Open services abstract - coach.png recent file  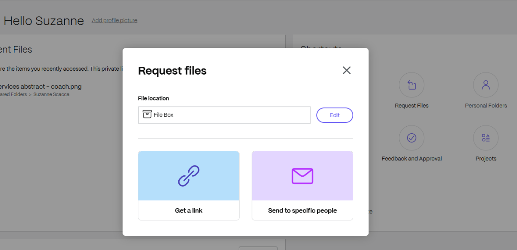[x=40, y=86]
